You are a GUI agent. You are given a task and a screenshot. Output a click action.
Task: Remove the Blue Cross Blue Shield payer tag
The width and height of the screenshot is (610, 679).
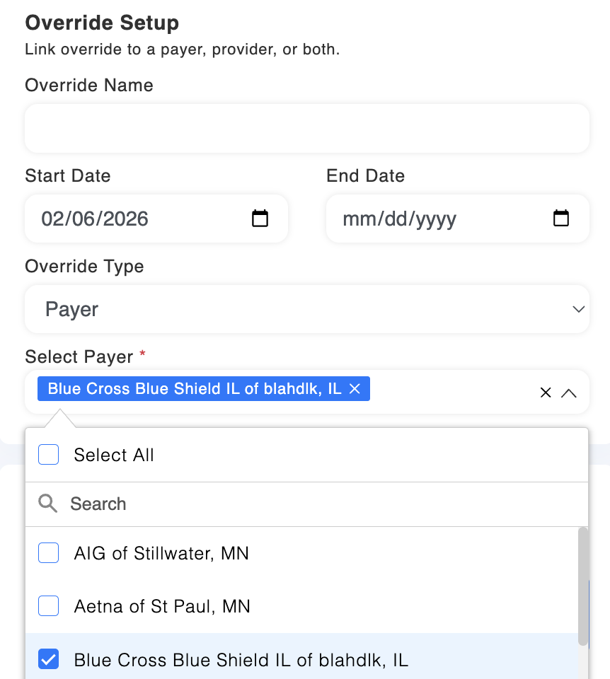click(355, 389)
